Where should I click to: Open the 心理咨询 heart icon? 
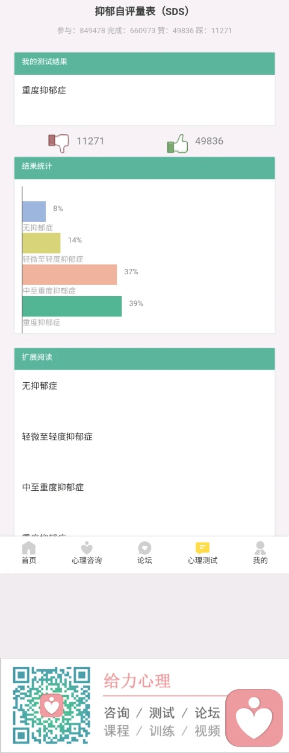[x=87, y=547]
